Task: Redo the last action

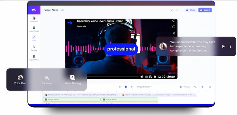Action: (177, 10)
